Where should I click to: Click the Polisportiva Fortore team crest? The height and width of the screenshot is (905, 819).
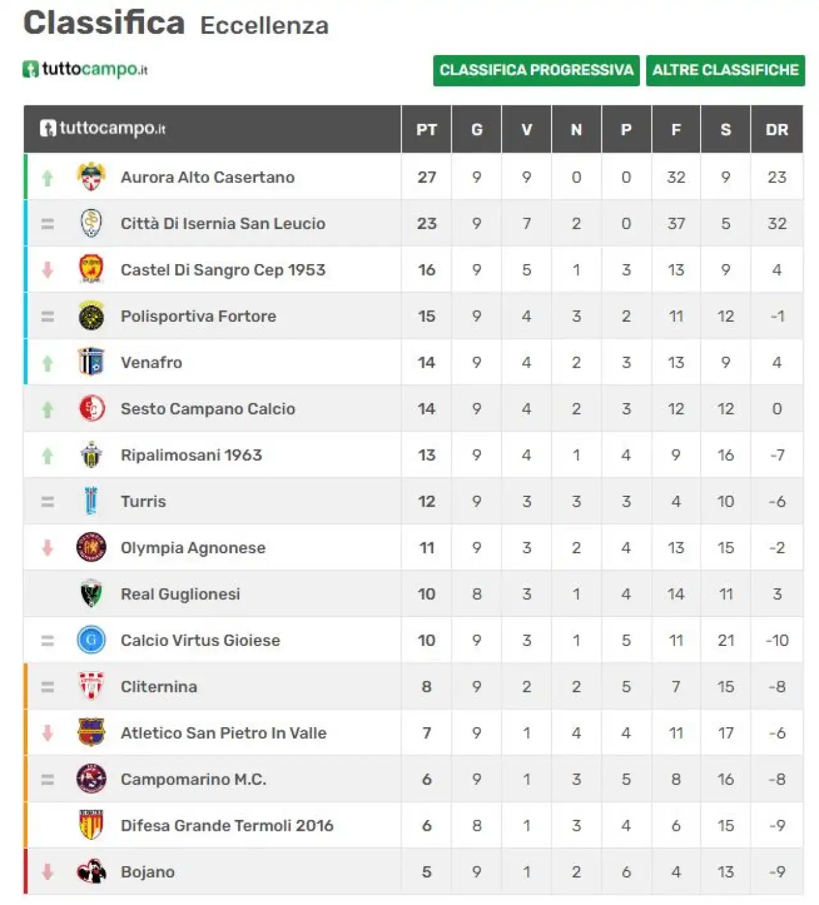click(91, 316)
